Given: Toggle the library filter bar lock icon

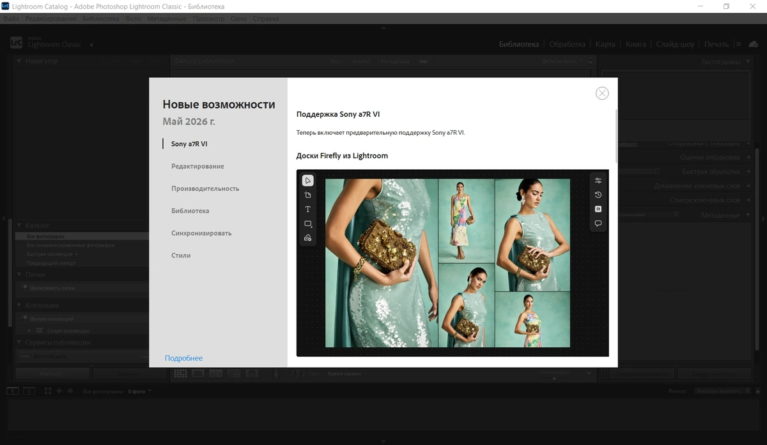Looking at the screenshot, I should coord(590,61).
